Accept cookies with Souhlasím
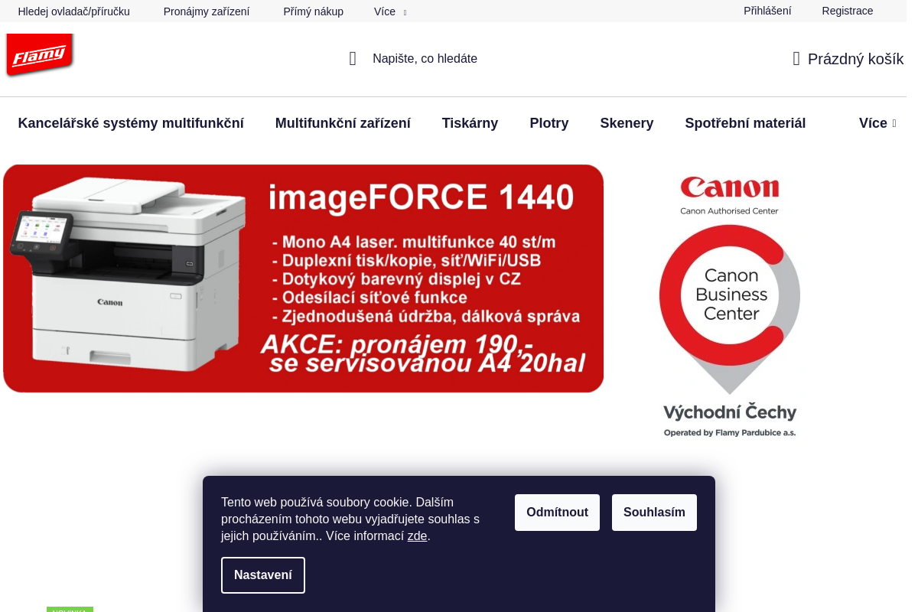Screen dimensions: 918x612 click(x=654, y=513)
